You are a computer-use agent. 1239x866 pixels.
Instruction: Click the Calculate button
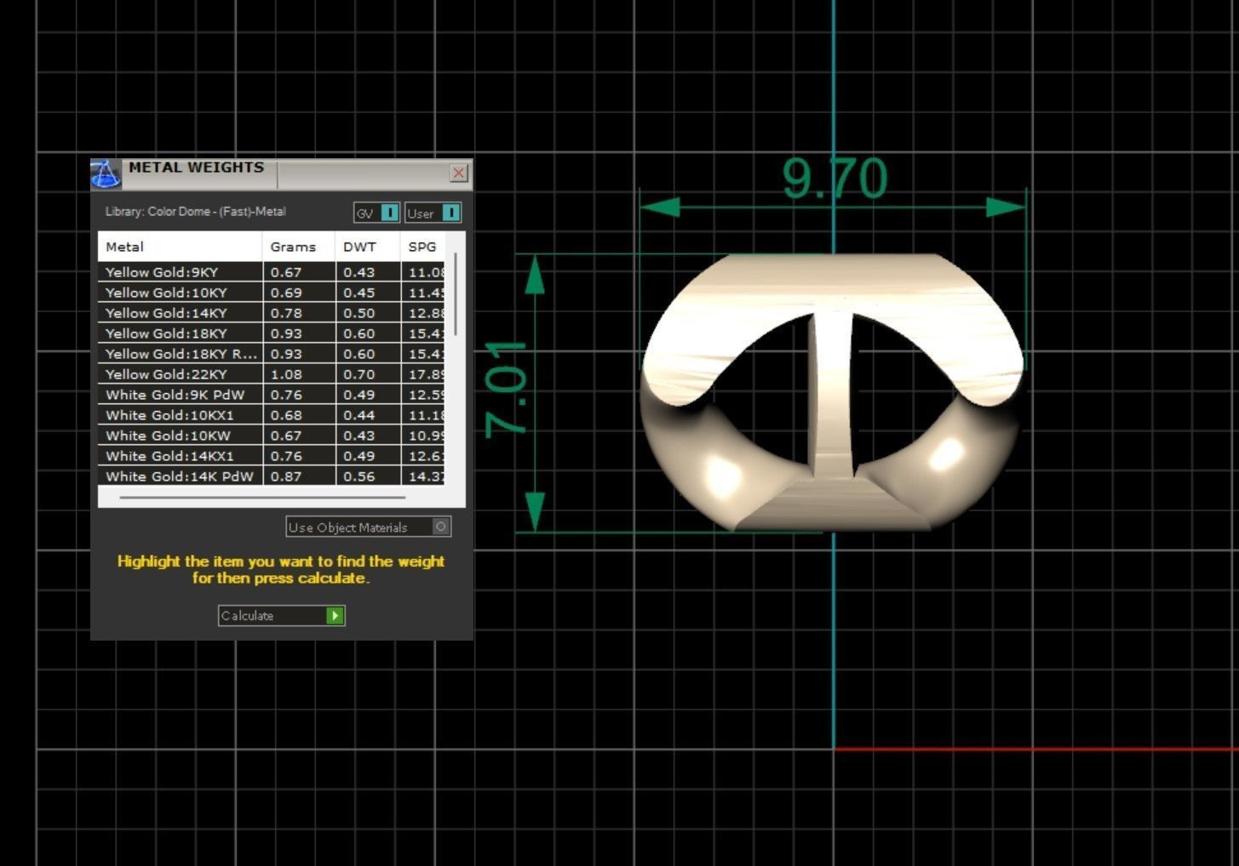coord(281,615)
